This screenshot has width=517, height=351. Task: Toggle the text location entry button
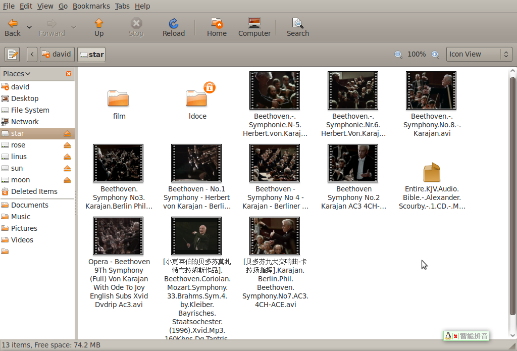coord(12,55)
